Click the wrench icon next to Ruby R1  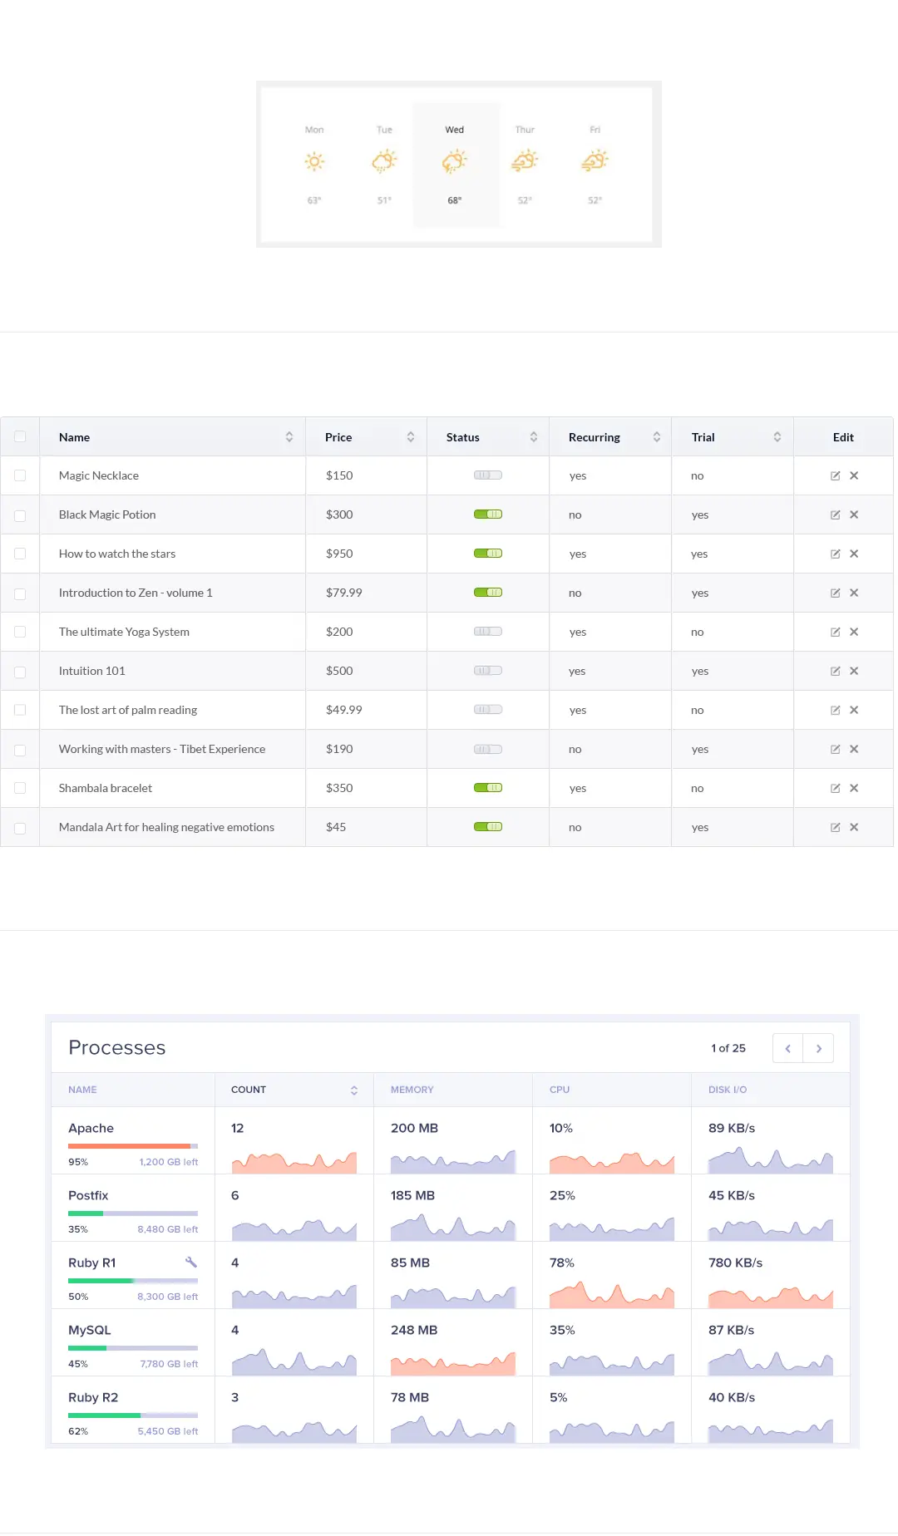[191, 1263]
